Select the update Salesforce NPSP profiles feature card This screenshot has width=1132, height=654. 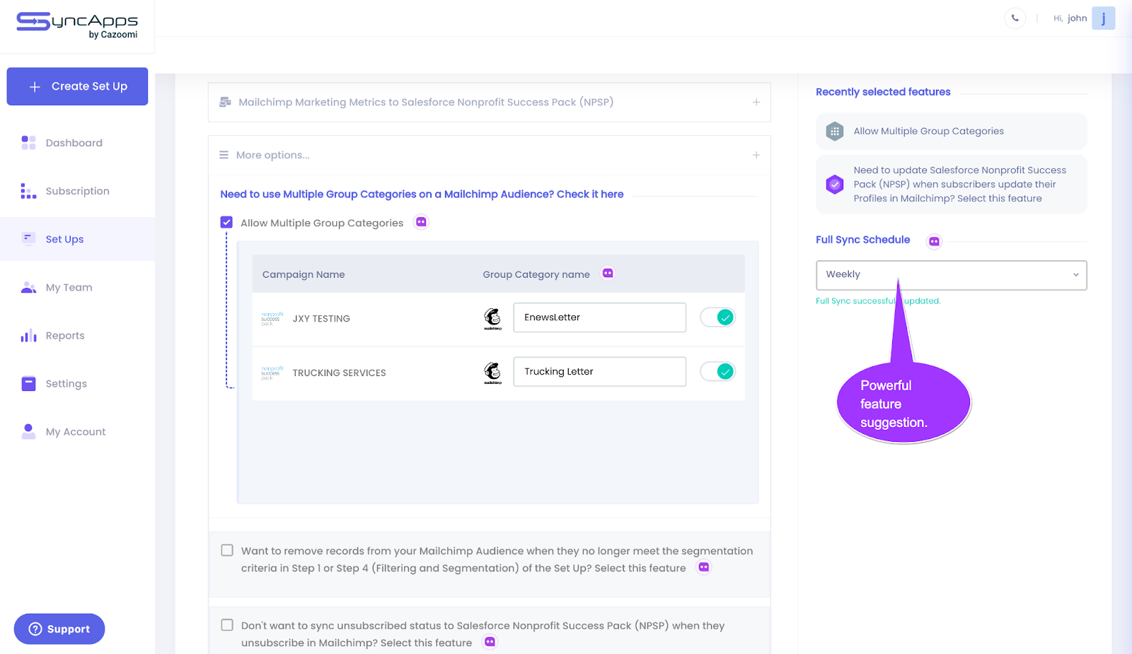952,185
